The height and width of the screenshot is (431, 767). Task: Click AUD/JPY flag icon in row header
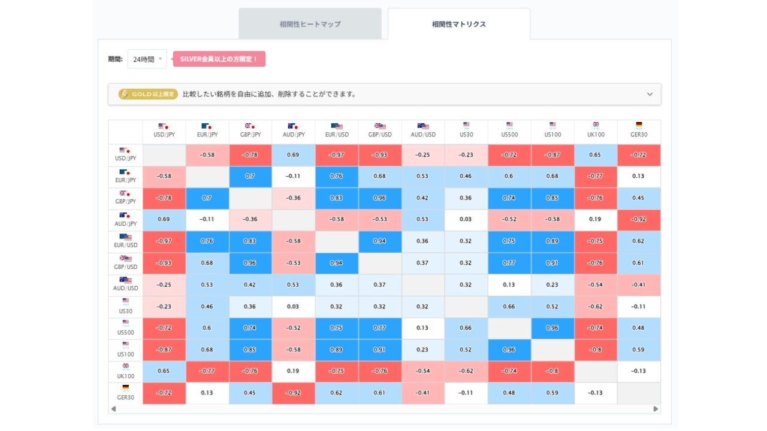click(125, 215)
